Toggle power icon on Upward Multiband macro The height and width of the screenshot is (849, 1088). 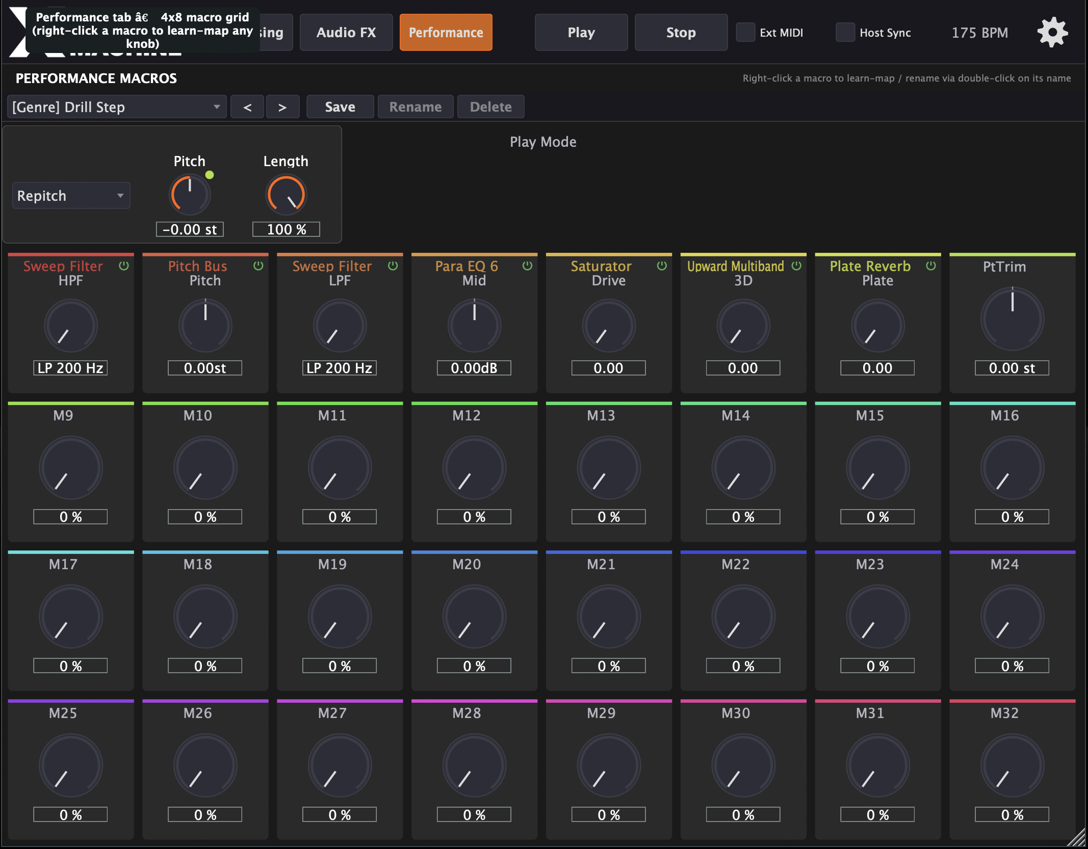point(796,266)
